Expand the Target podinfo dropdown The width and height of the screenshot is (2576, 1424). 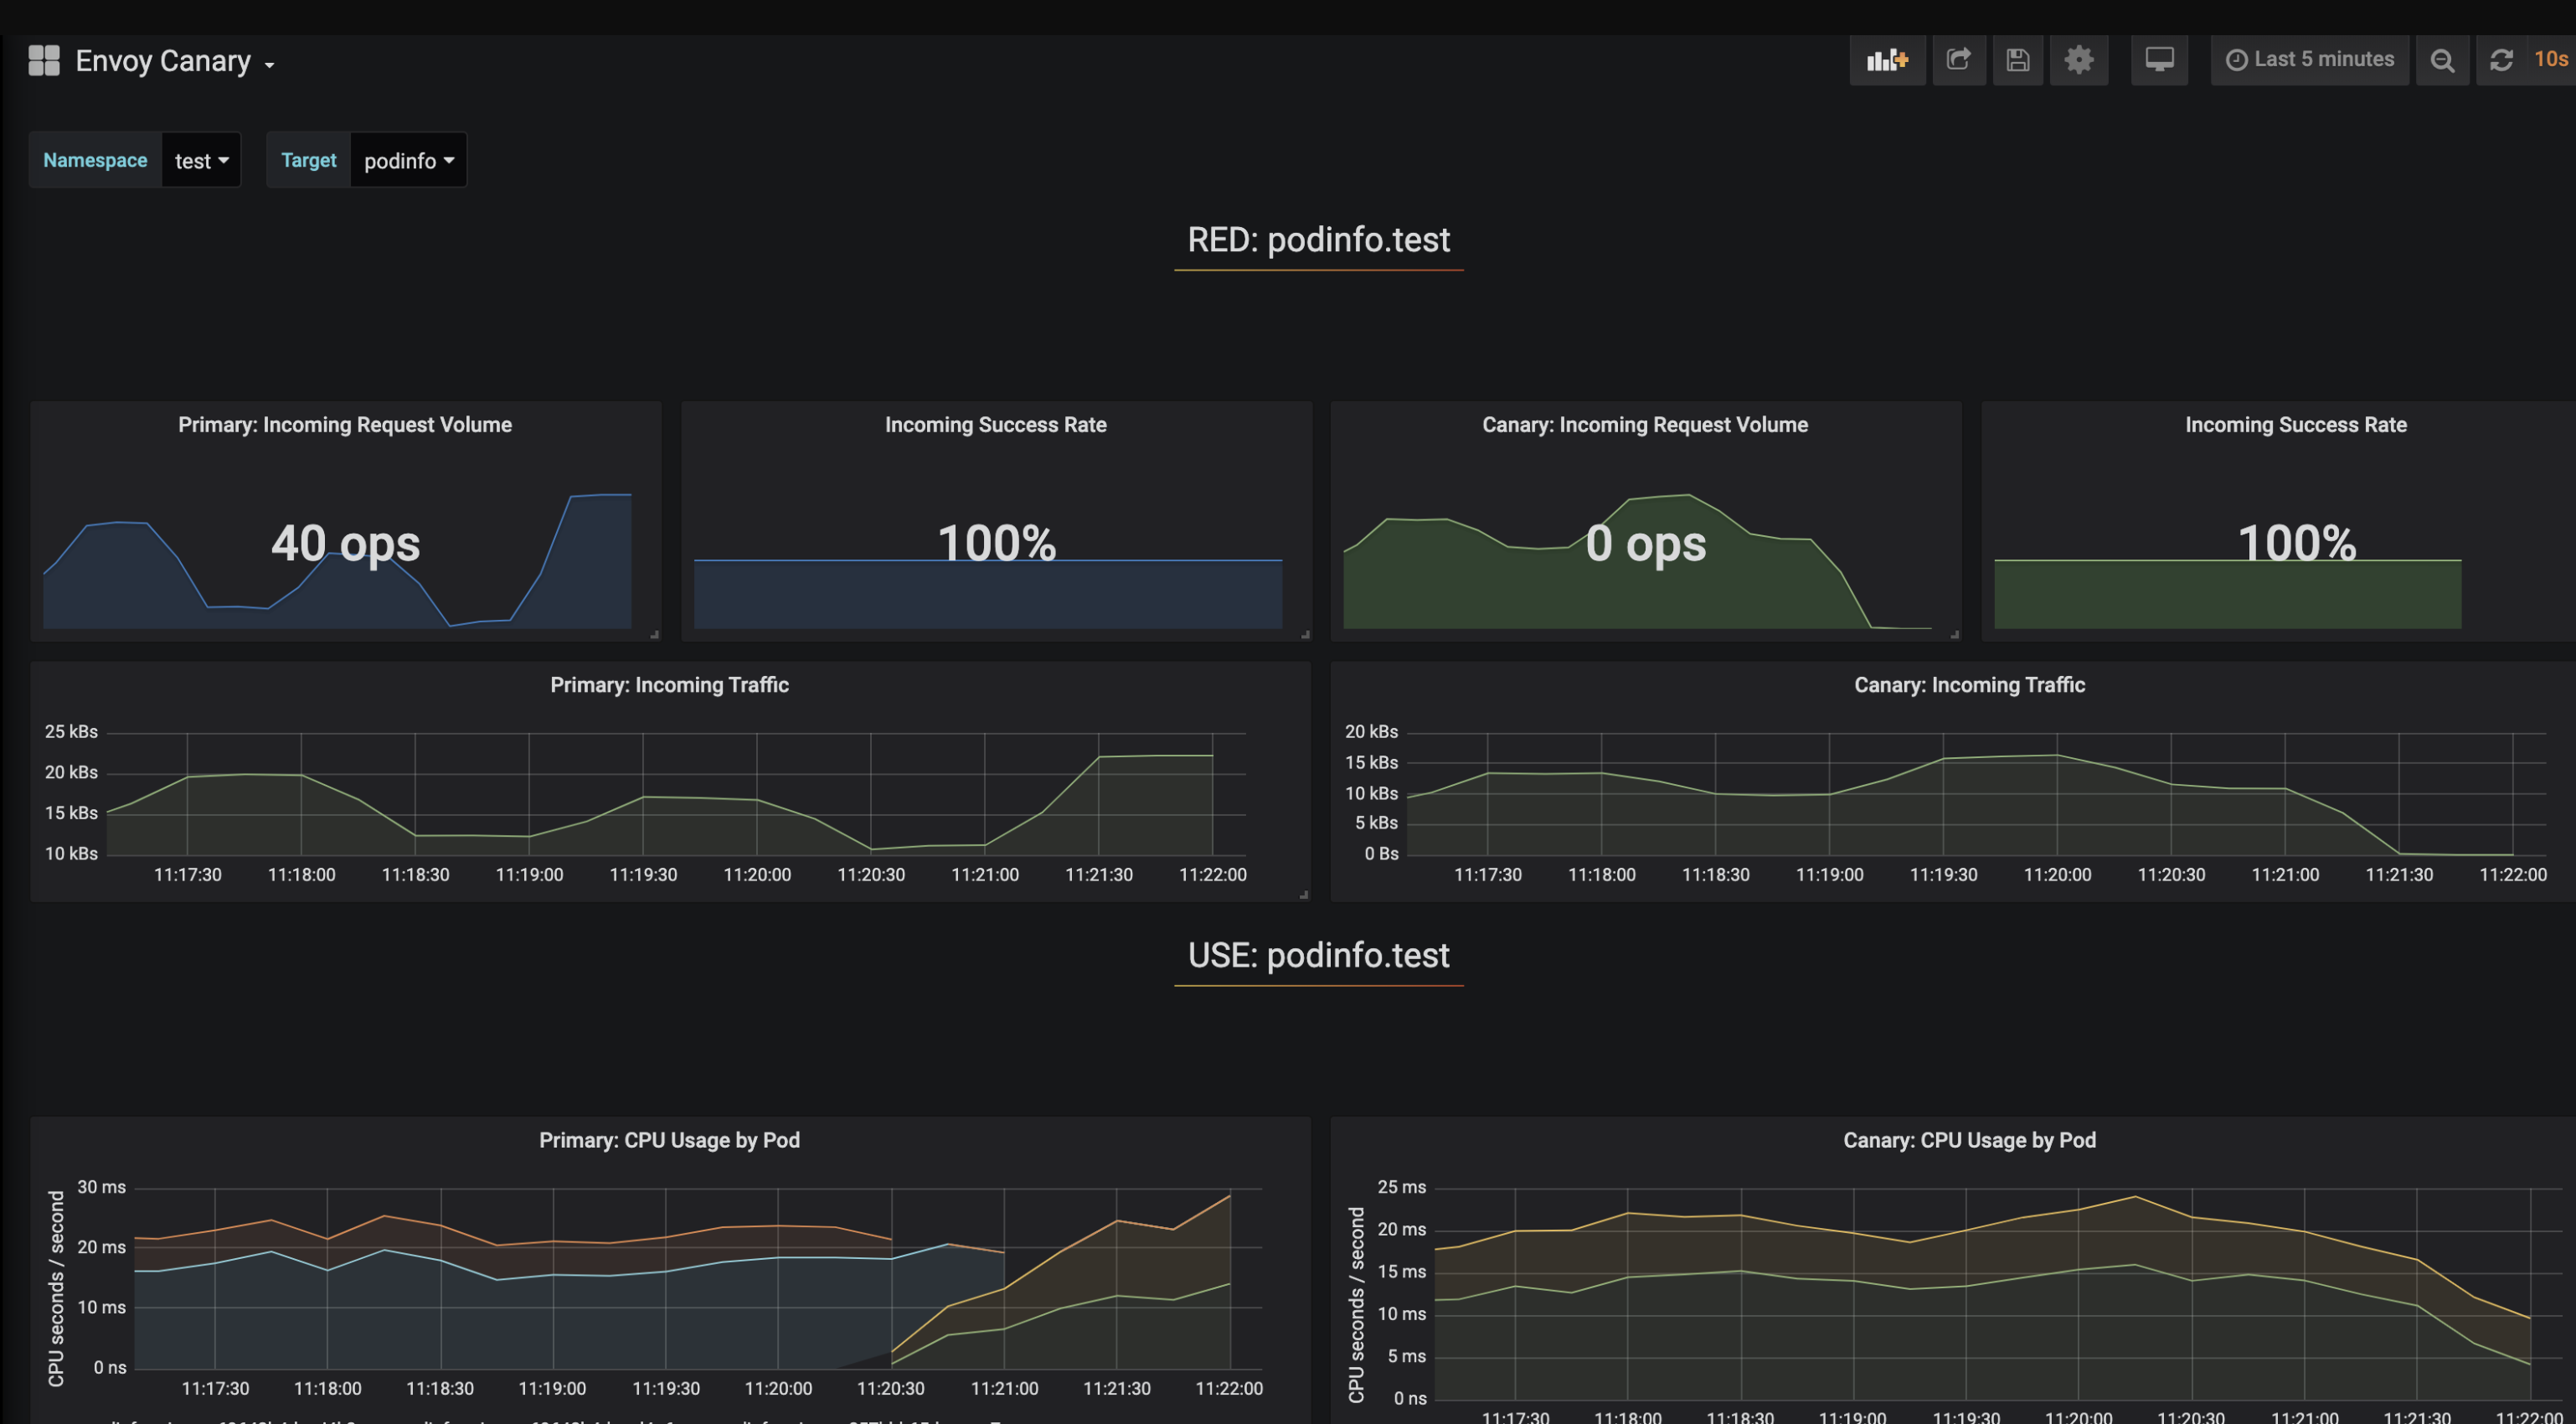[x=408, y=160]
